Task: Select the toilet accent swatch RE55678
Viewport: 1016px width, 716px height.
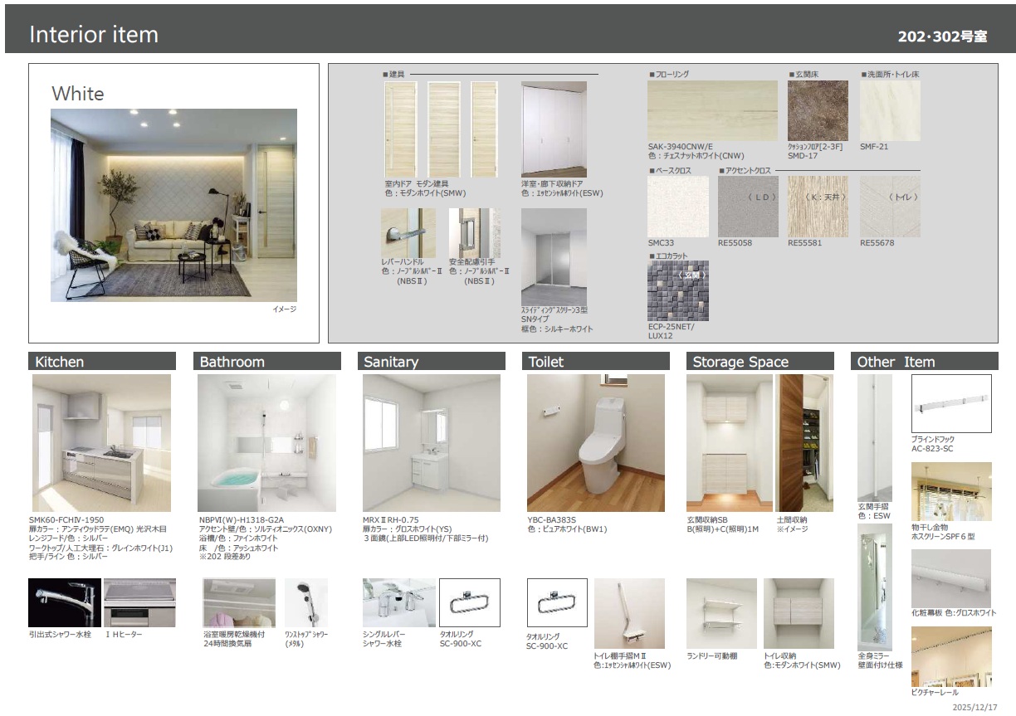Action: 890,206
